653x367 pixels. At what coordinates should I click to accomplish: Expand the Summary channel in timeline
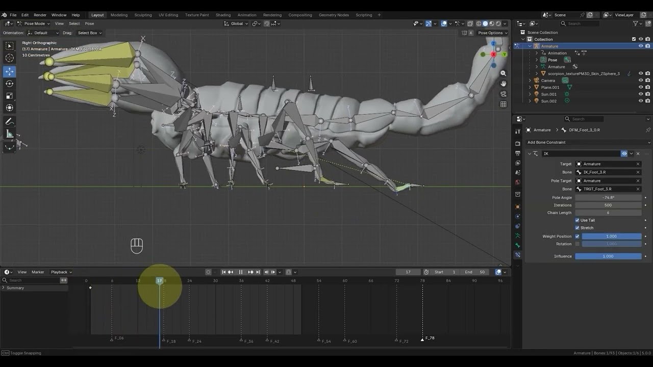coord(4,288)
